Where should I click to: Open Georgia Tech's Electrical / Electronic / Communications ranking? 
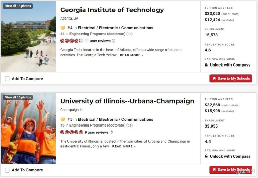[x=116, y=28]
